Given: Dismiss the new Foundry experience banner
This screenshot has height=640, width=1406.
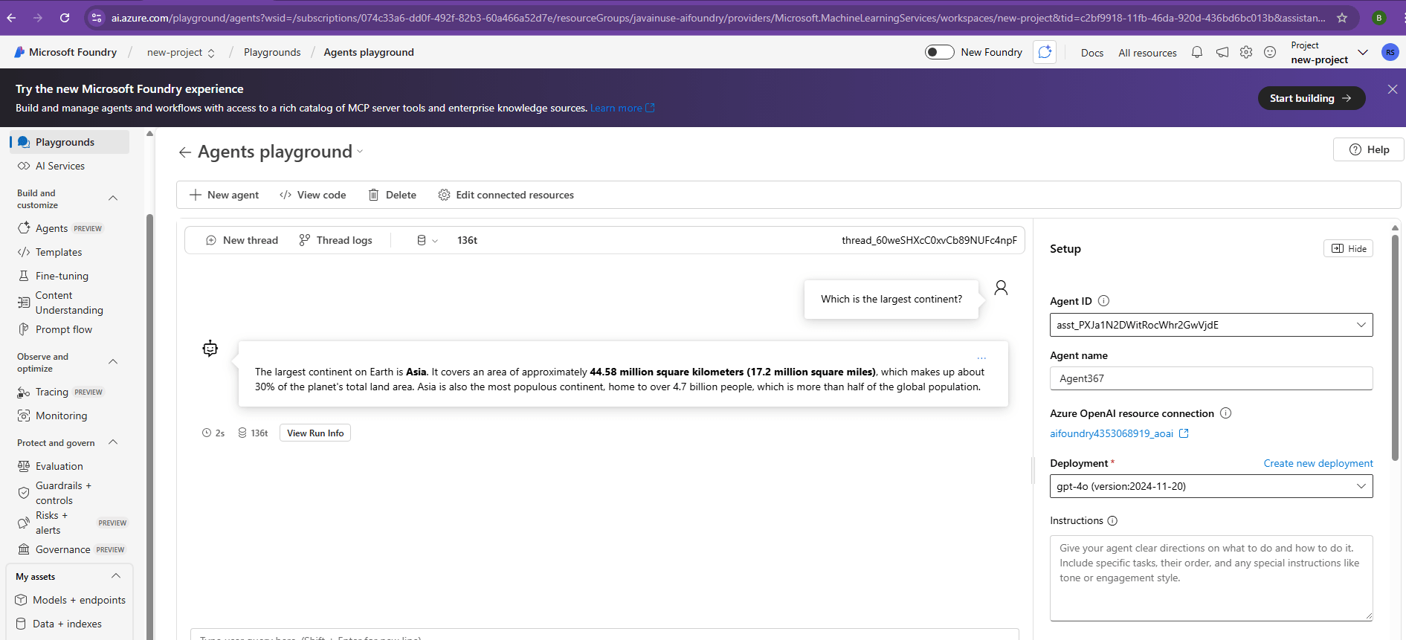Looking at the screenshot, I should pyautogui.click(x=1393, y=89).
